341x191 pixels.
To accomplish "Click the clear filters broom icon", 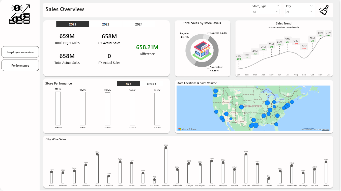I will pos(324,11).
